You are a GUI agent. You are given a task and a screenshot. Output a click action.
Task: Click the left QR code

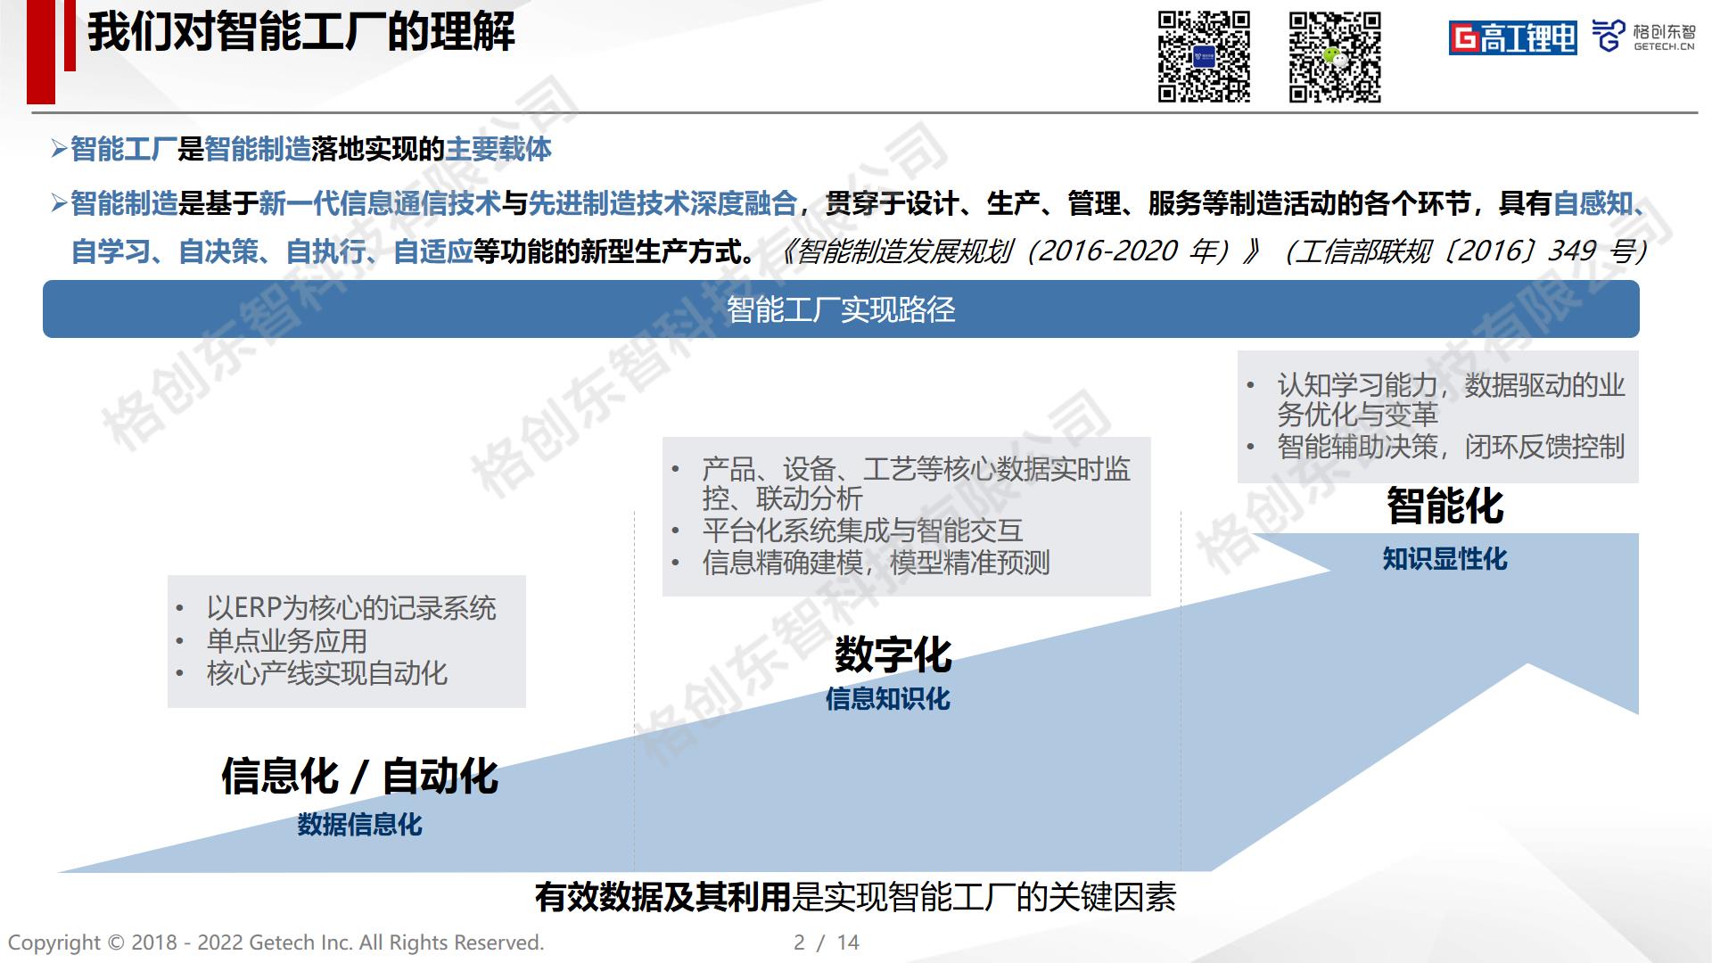tap(1204, 57)
